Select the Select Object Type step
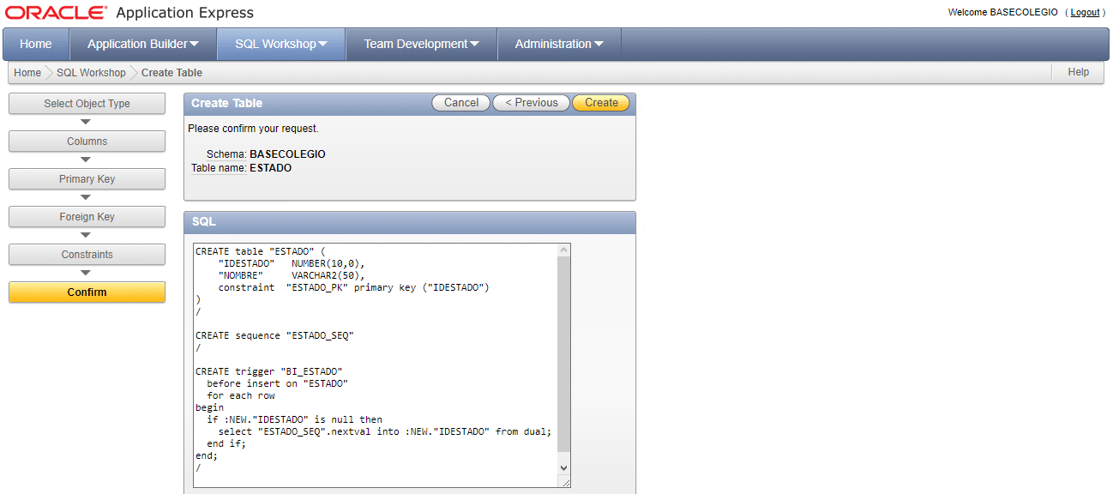1113x494 pixels. (87, 104)
